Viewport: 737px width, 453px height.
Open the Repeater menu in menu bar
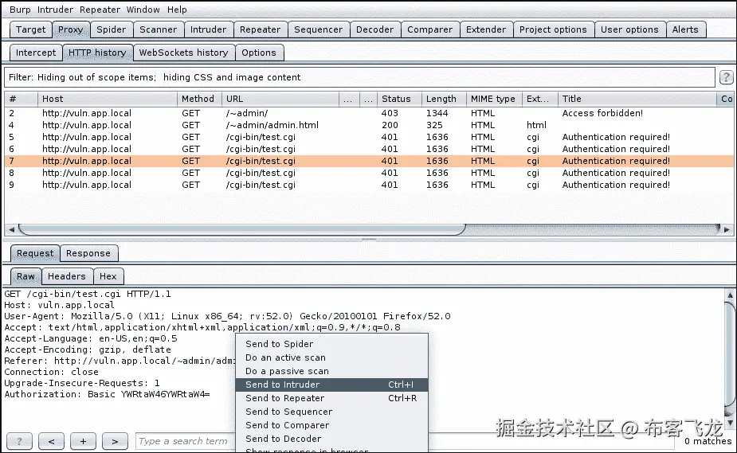[x=100, y=10]
